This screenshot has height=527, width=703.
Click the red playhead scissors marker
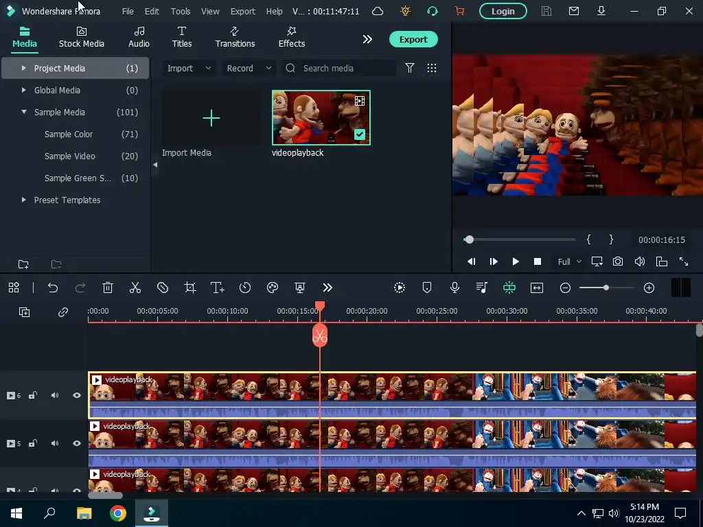click(320, 335)
